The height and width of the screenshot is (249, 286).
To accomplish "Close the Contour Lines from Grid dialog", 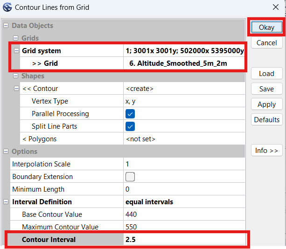I will [x=276, y=7].
